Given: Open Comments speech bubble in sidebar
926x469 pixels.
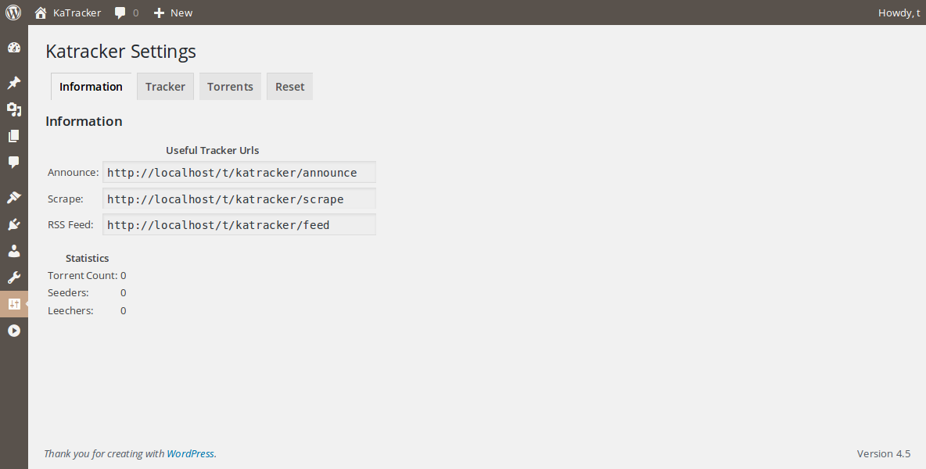Looking at the screenshot, I should coord(13,163).
